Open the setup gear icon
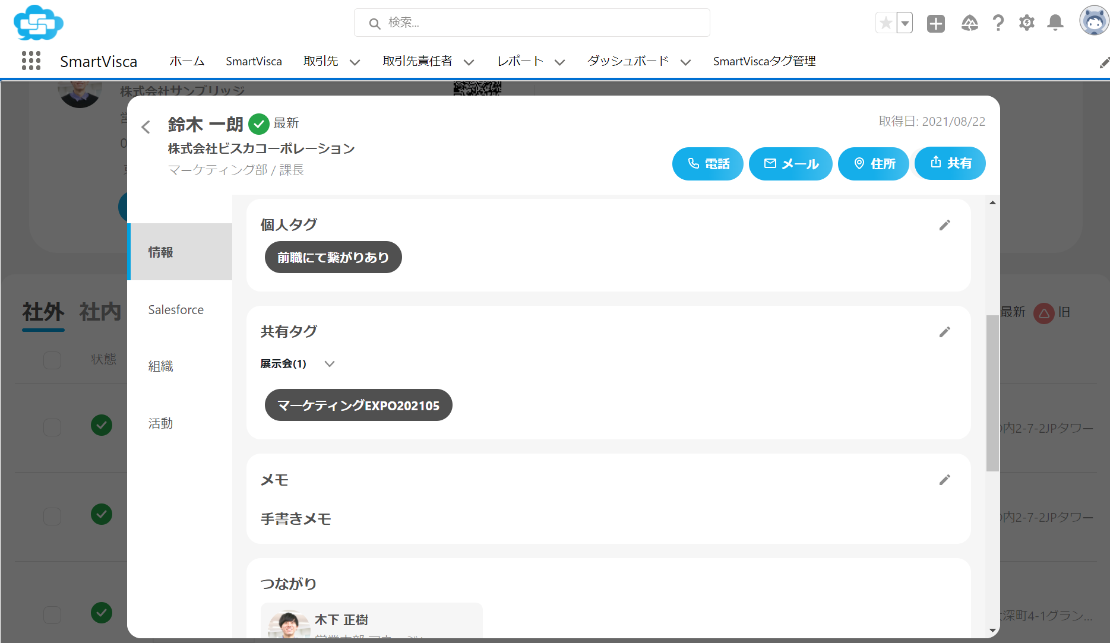The width and height of the screenshot is (1110, 643). coord(1027,23)
